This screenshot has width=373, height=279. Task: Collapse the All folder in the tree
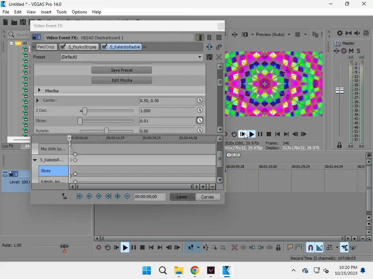click(11, 43)
